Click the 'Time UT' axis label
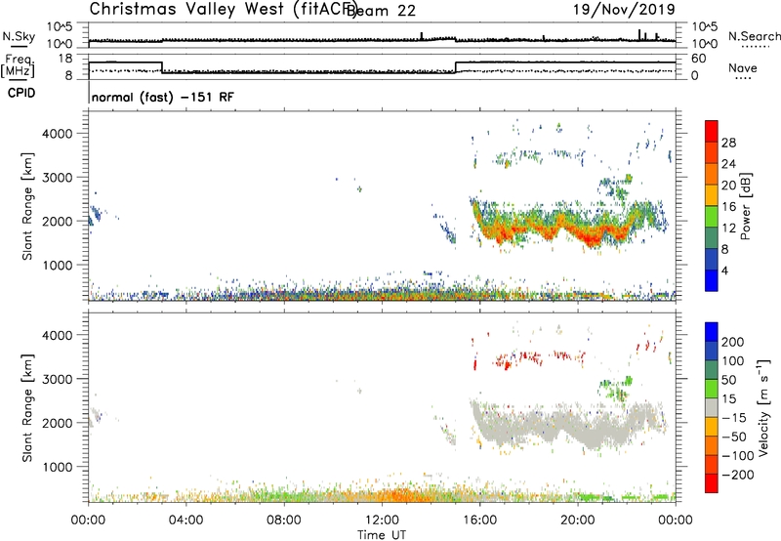 [382, 535]
